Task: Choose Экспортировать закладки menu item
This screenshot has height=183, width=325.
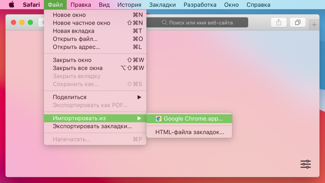Action: (x=92, y=126)
